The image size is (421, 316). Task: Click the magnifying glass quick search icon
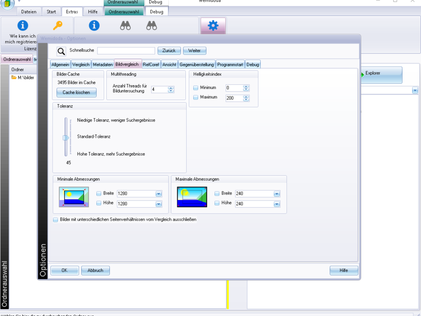61,51
